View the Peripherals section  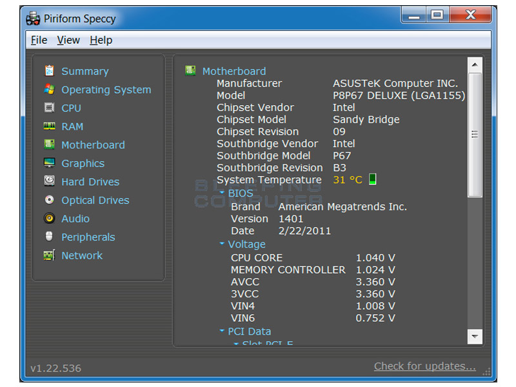point(88,237)
